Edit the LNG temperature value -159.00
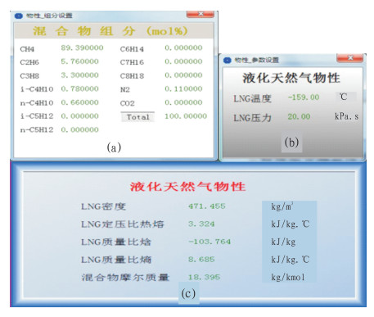This screenshot has height=317, width=374. (x=304, y=97)
